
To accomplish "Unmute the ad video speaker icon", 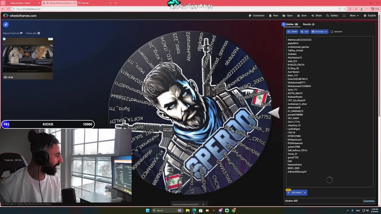I will [5, 77].
